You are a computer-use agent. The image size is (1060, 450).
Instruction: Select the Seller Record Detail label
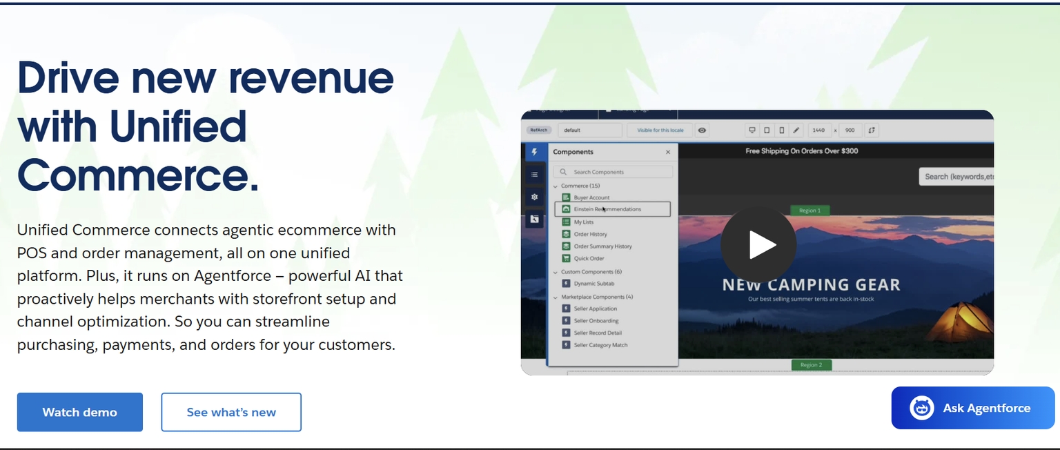pos(598,333)
